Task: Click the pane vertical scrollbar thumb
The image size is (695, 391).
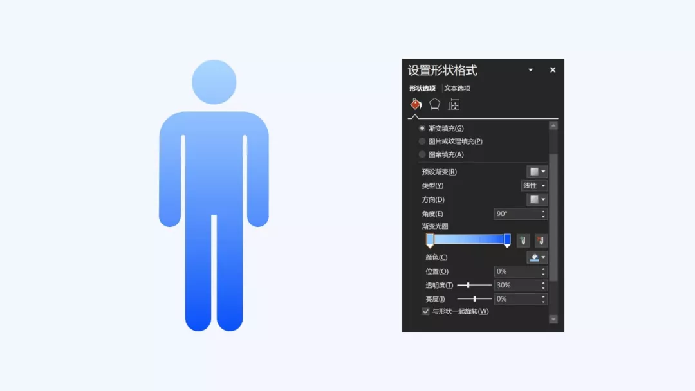Action: pos(553,217)
